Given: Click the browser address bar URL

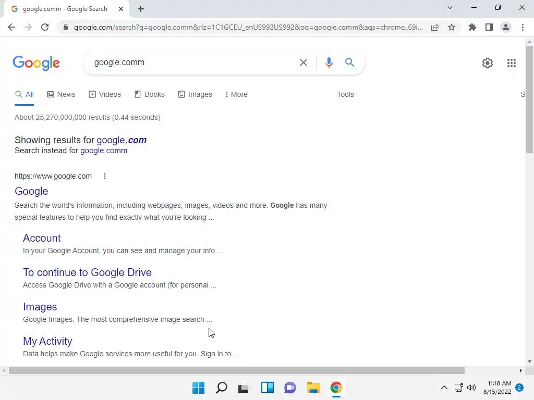Looking at the screenshot, I should (248, 27).
